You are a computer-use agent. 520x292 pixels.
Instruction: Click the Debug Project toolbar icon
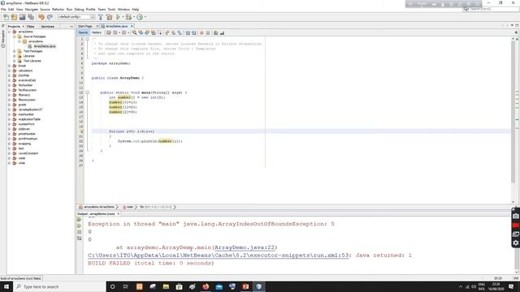point(128,17)
